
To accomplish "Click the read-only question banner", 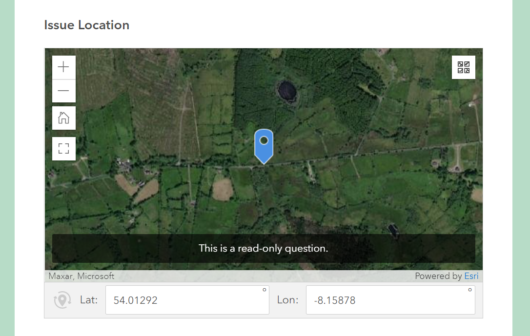I will [264, 248].
